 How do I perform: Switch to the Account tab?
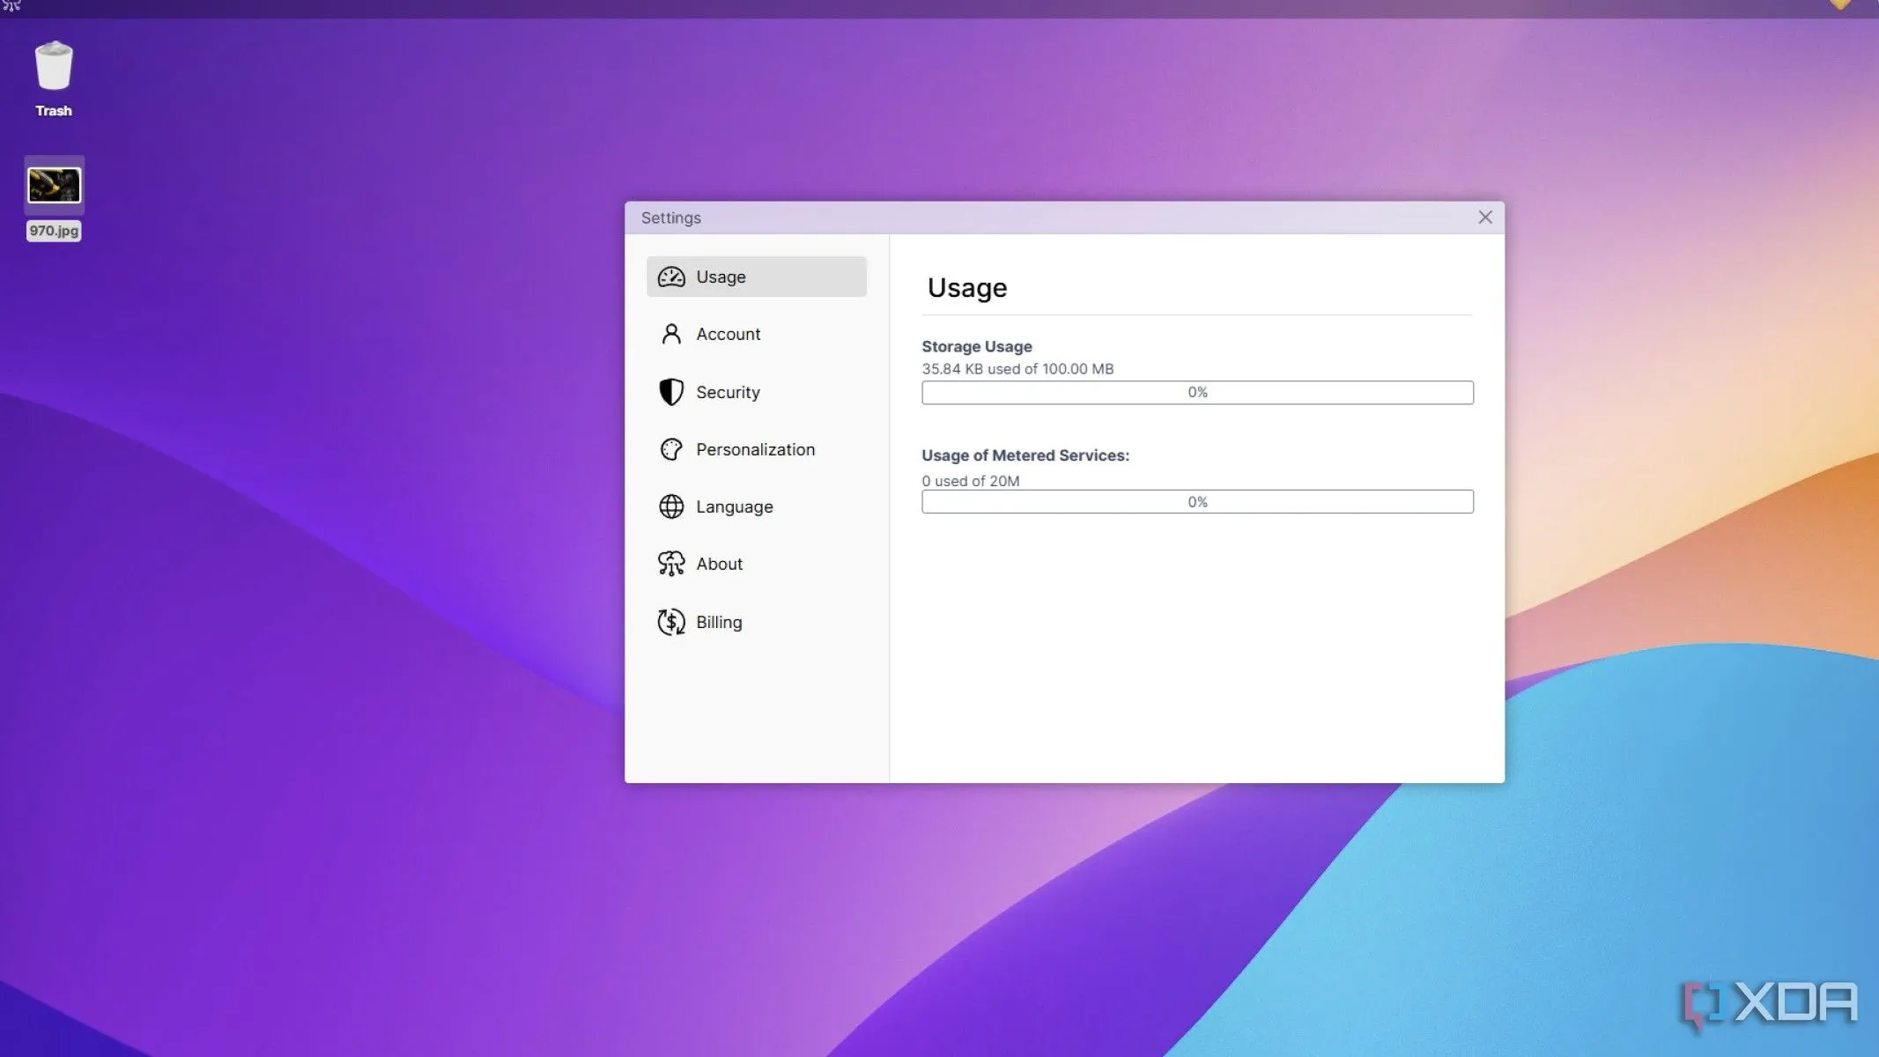click(x=757, y=334)
